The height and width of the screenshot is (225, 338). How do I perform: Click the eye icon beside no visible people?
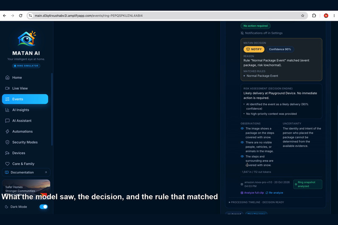coord(242,142)
